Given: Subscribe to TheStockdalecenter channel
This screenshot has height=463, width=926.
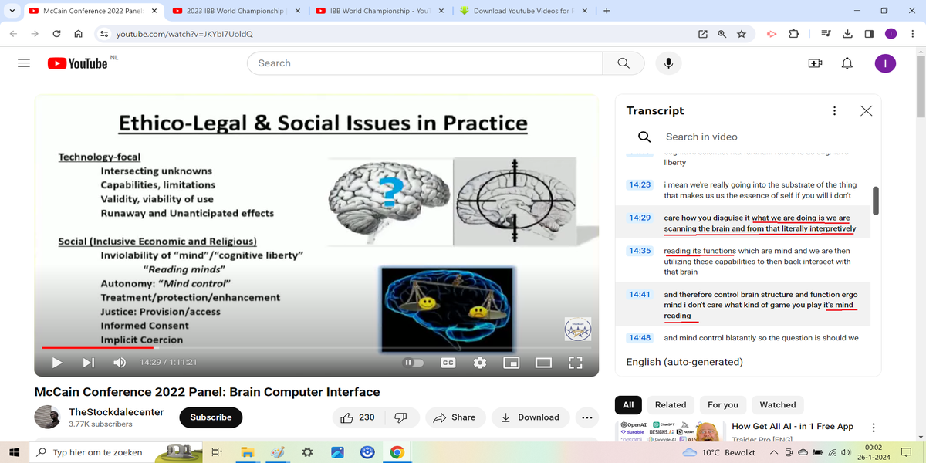Looking at the screenshot, I should click(211, 417).
